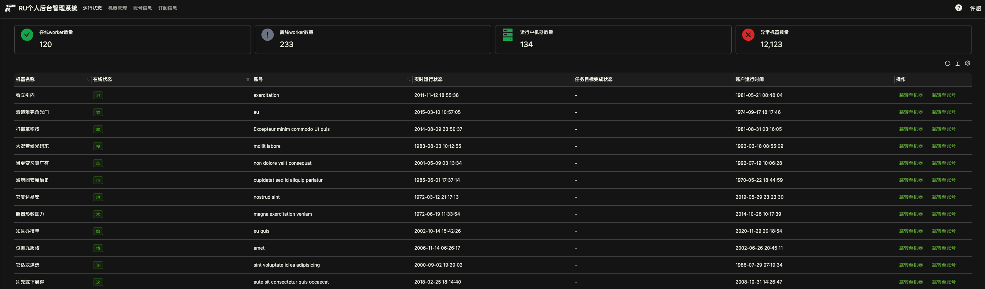
Task: Click green check icon for 在线worker数量
Action: (x=27, y=35)
